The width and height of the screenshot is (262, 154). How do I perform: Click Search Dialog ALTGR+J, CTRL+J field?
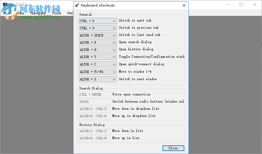pos(94,109)
